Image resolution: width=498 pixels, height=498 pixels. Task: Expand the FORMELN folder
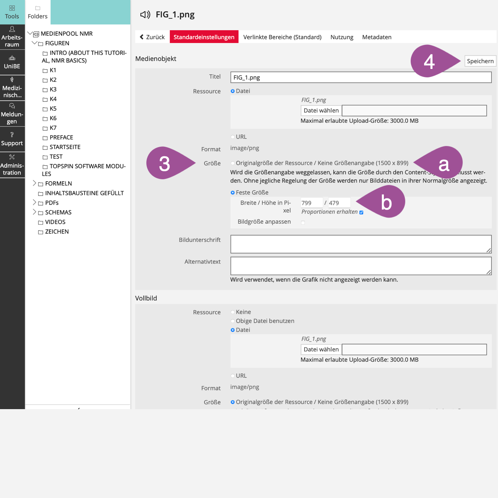(x=34, y=183)
